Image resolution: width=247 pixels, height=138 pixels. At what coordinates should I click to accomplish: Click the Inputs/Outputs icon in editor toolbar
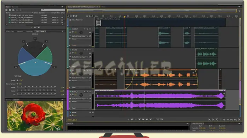pos(68,16)
